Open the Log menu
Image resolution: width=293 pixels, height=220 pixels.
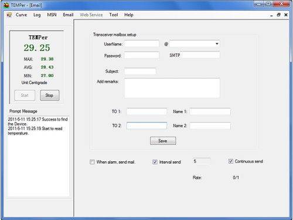[37, 15]
